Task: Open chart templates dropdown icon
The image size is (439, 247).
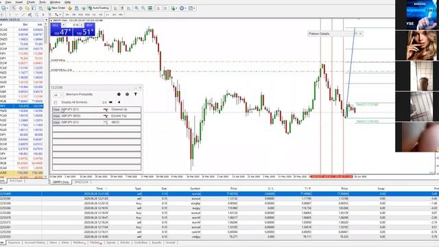Action: pos(192,8)
